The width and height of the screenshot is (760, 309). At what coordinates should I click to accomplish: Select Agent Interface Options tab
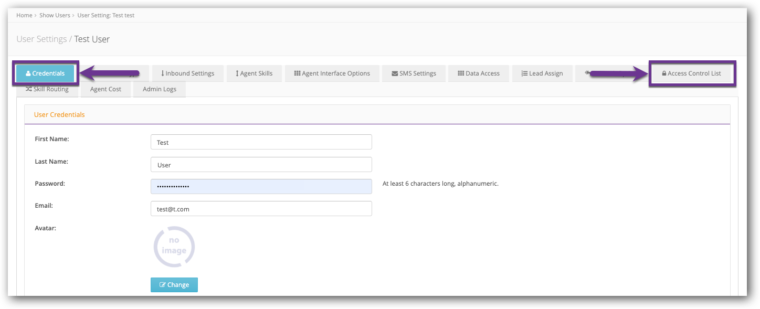332,73
